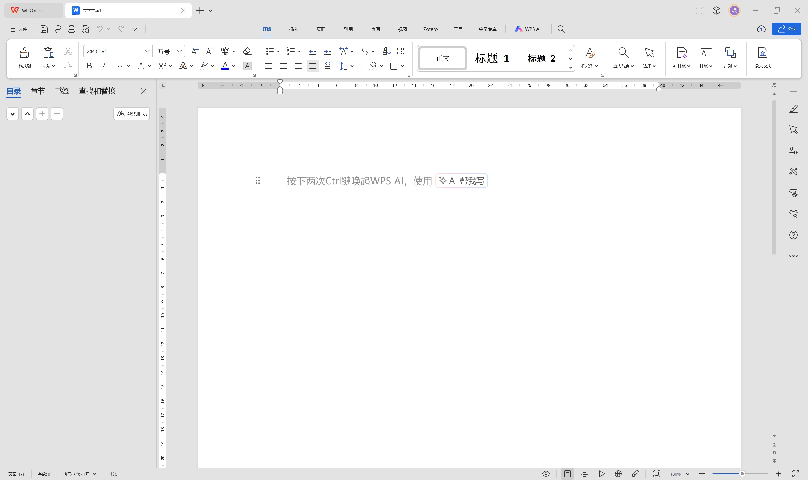Close the navigation pane with X

click(144, 91)
